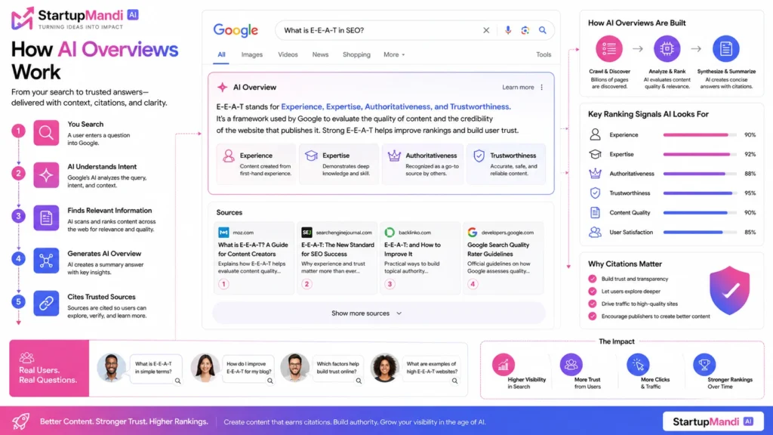Image resolution: width=773 pixels, height=435 pixels.
Task: Click the StartupMandi AI logo at top
Action: click(x=75, y=19)
